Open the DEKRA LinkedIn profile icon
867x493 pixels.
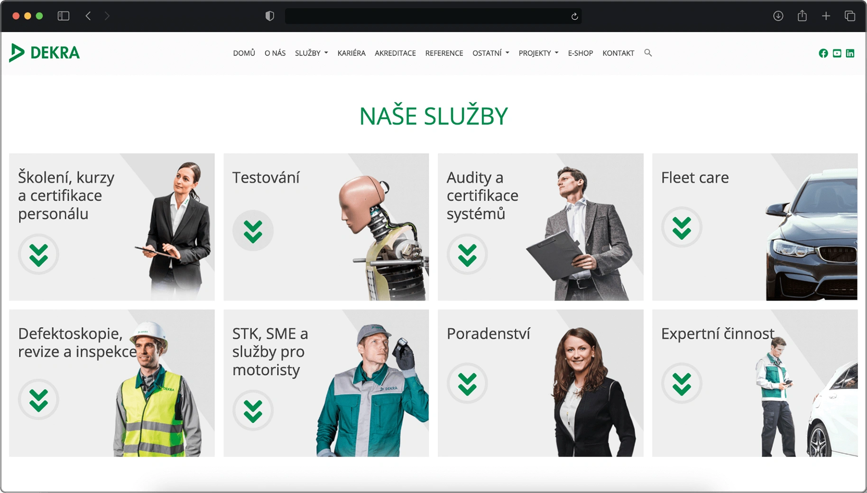point(850,53)
